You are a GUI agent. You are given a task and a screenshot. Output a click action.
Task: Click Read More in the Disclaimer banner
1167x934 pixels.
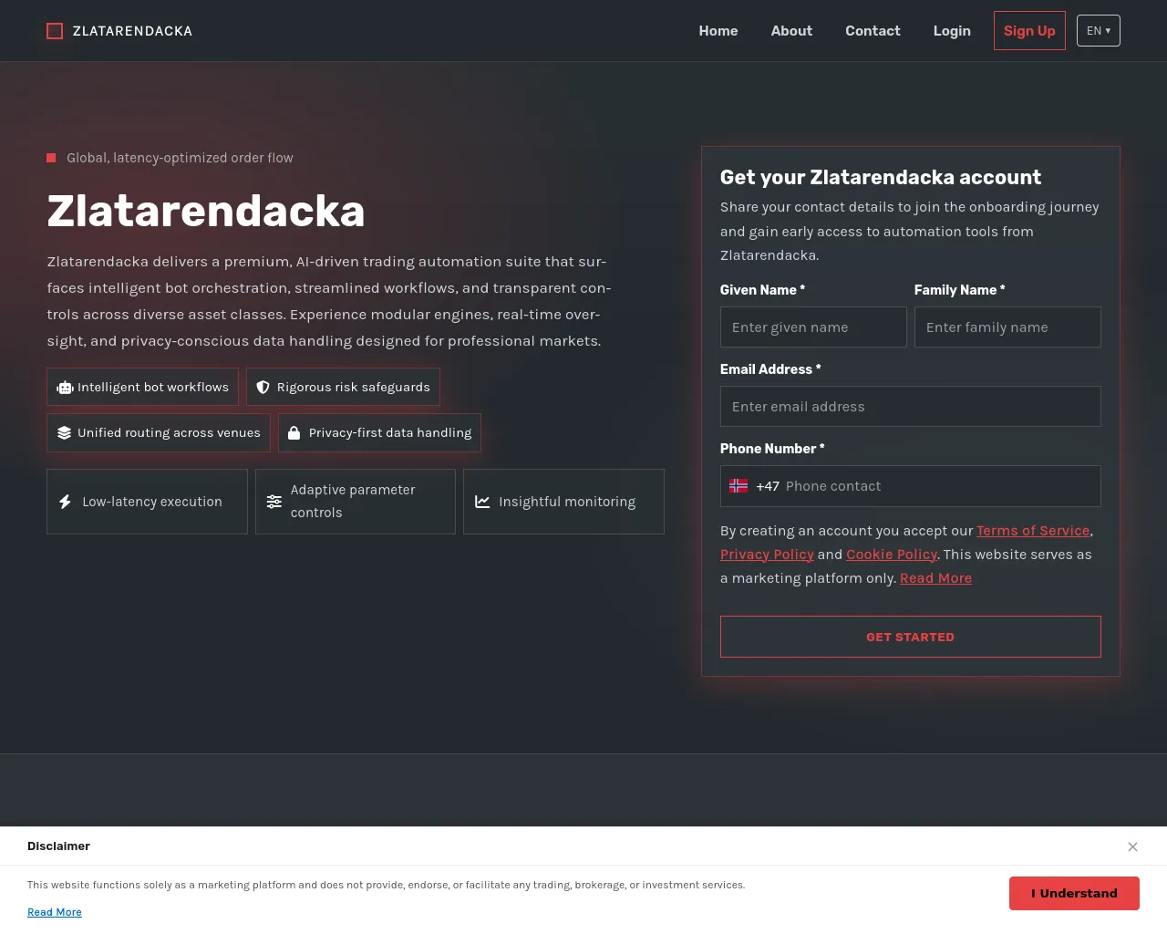(x=55, y=912)
